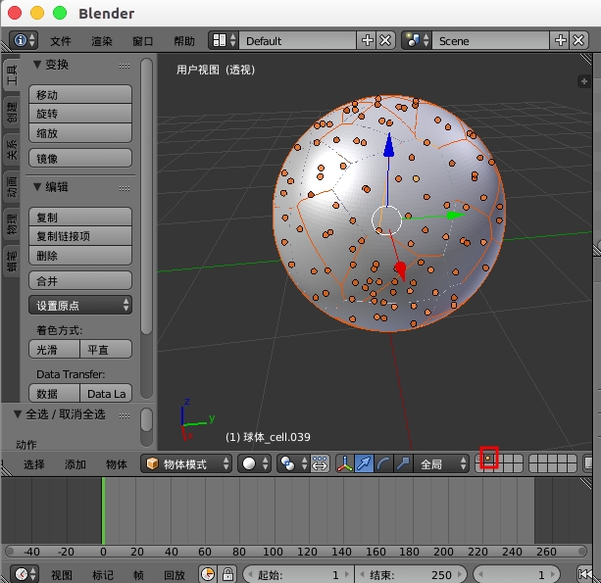Select the rotate manipulator arc icon

tap(382, 463)
